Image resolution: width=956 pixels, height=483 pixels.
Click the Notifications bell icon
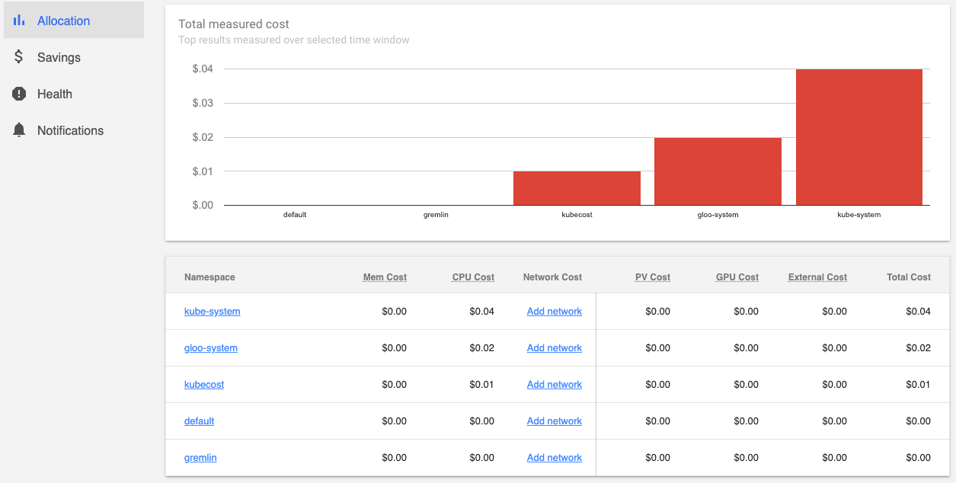point(18,130)
